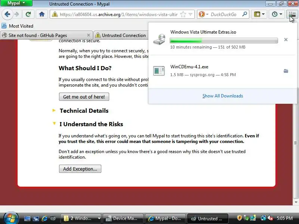
Task: Open the DuckDuckGo search engine selector
Action: pos(203,14)
